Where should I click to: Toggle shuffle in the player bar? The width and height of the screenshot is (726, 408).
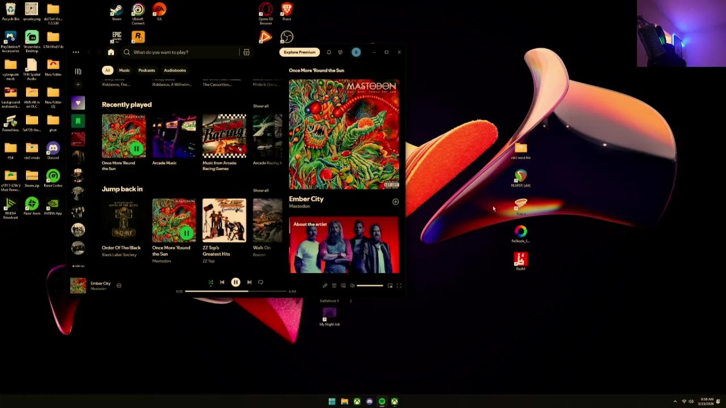pyautogui.click(x=210, y=282)
